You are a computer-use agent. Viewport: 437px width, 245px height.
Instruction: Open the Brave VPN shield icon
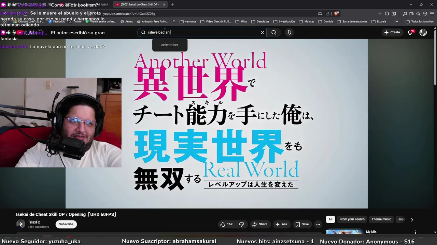(425, 14)
